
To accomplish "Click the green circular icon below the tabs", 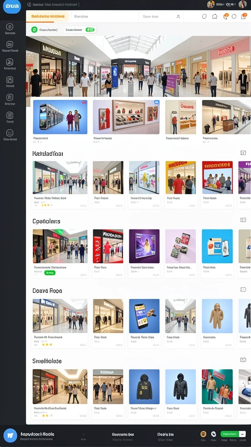I will click(34, 30).
